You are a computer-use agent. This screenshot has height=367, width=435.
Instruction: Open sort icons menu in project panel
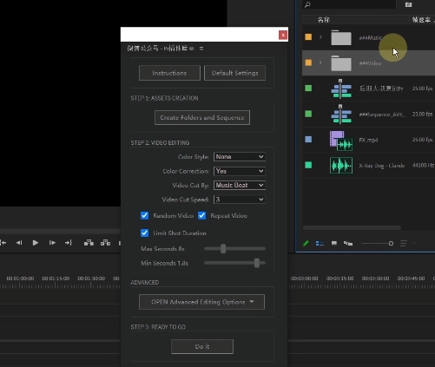coord(404,244)
